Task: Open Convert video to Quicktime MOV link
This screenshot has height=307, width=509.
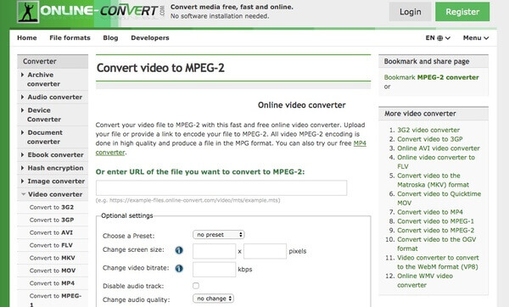Action: coord(439,198)
